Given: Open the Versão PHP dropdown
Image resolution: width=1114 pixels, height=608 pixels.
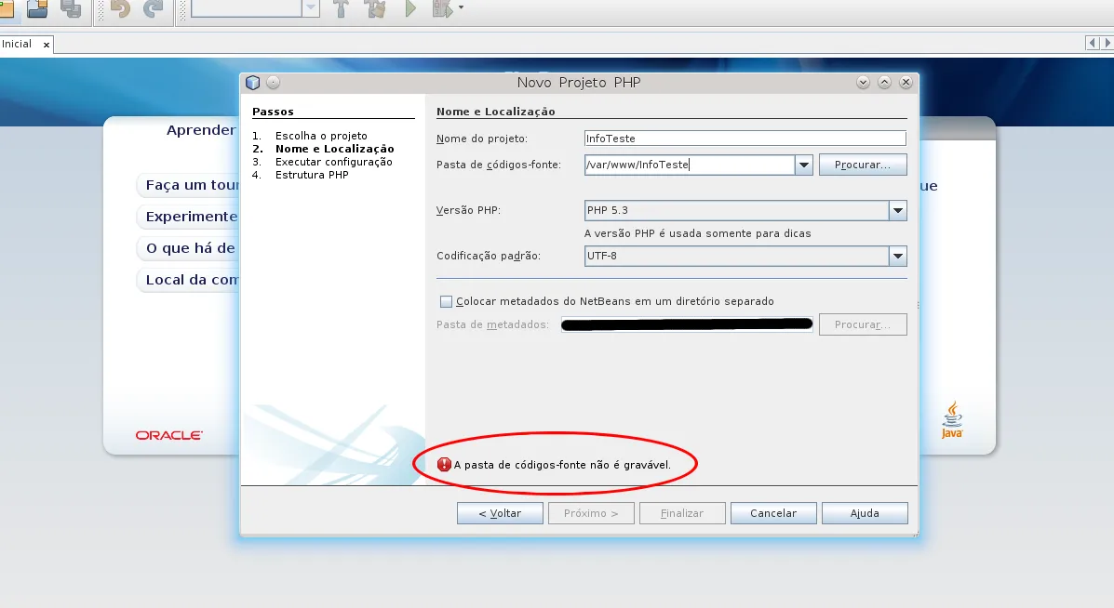Looking at the screenshot, I should pyautogui.click(x=898, y=210).
